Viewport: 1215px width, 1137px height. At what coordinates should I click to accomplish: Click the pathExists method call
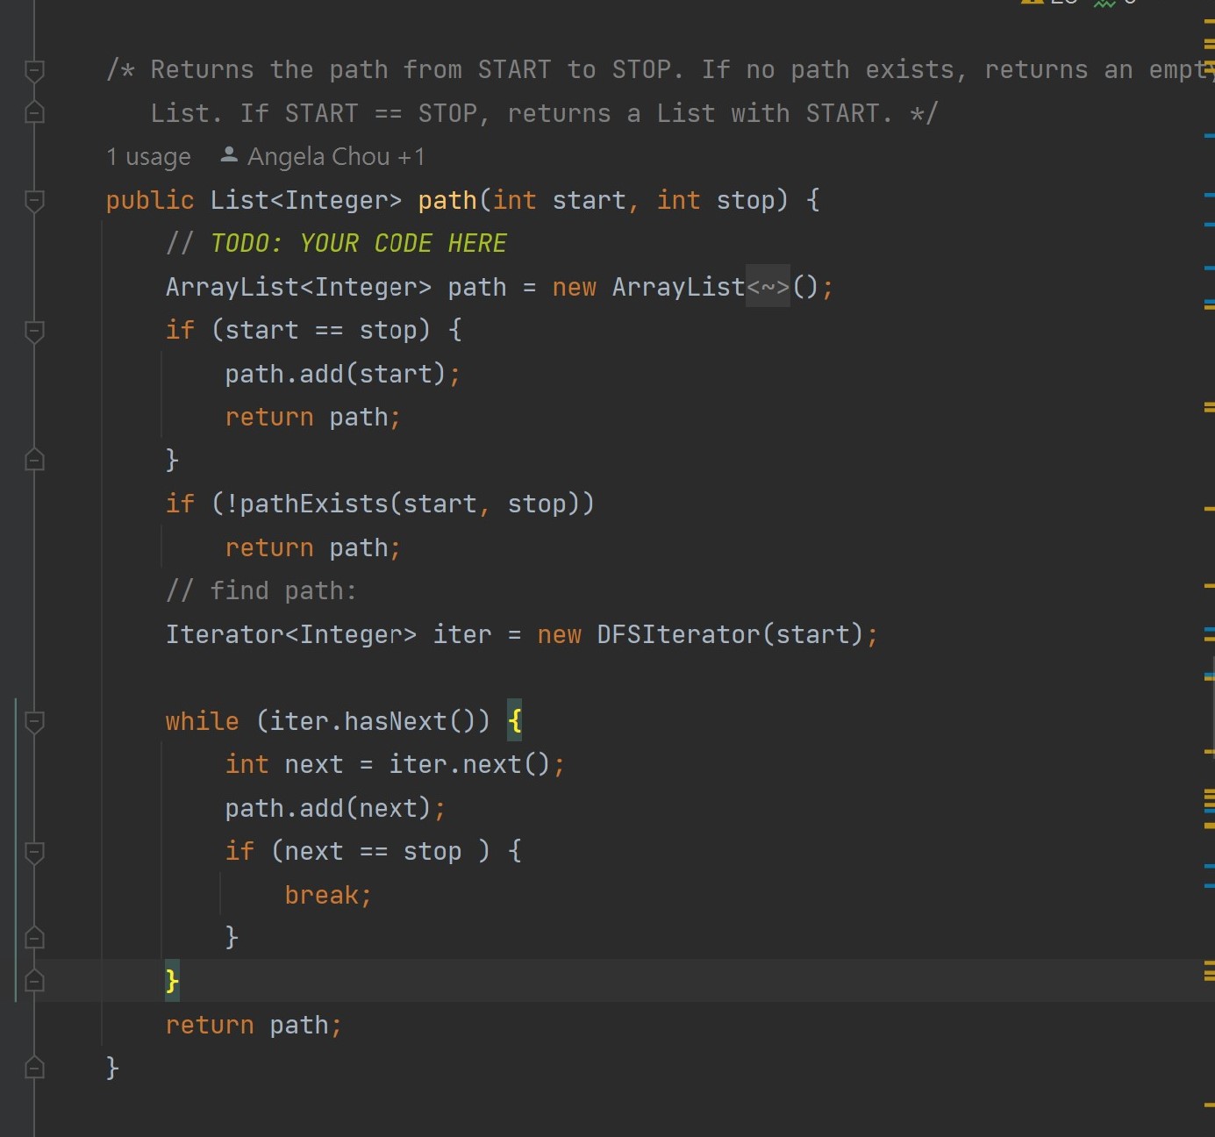[x=313, y=504]
